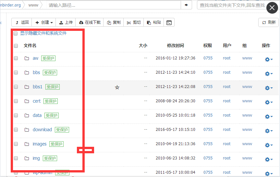Open the bbs folder link
Viewport: 280px width, 177px height.
(x=36, y=73)
